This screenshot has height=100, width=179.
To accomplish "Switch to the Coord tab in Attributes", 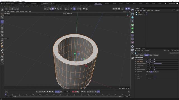I will tap(142, 55).
